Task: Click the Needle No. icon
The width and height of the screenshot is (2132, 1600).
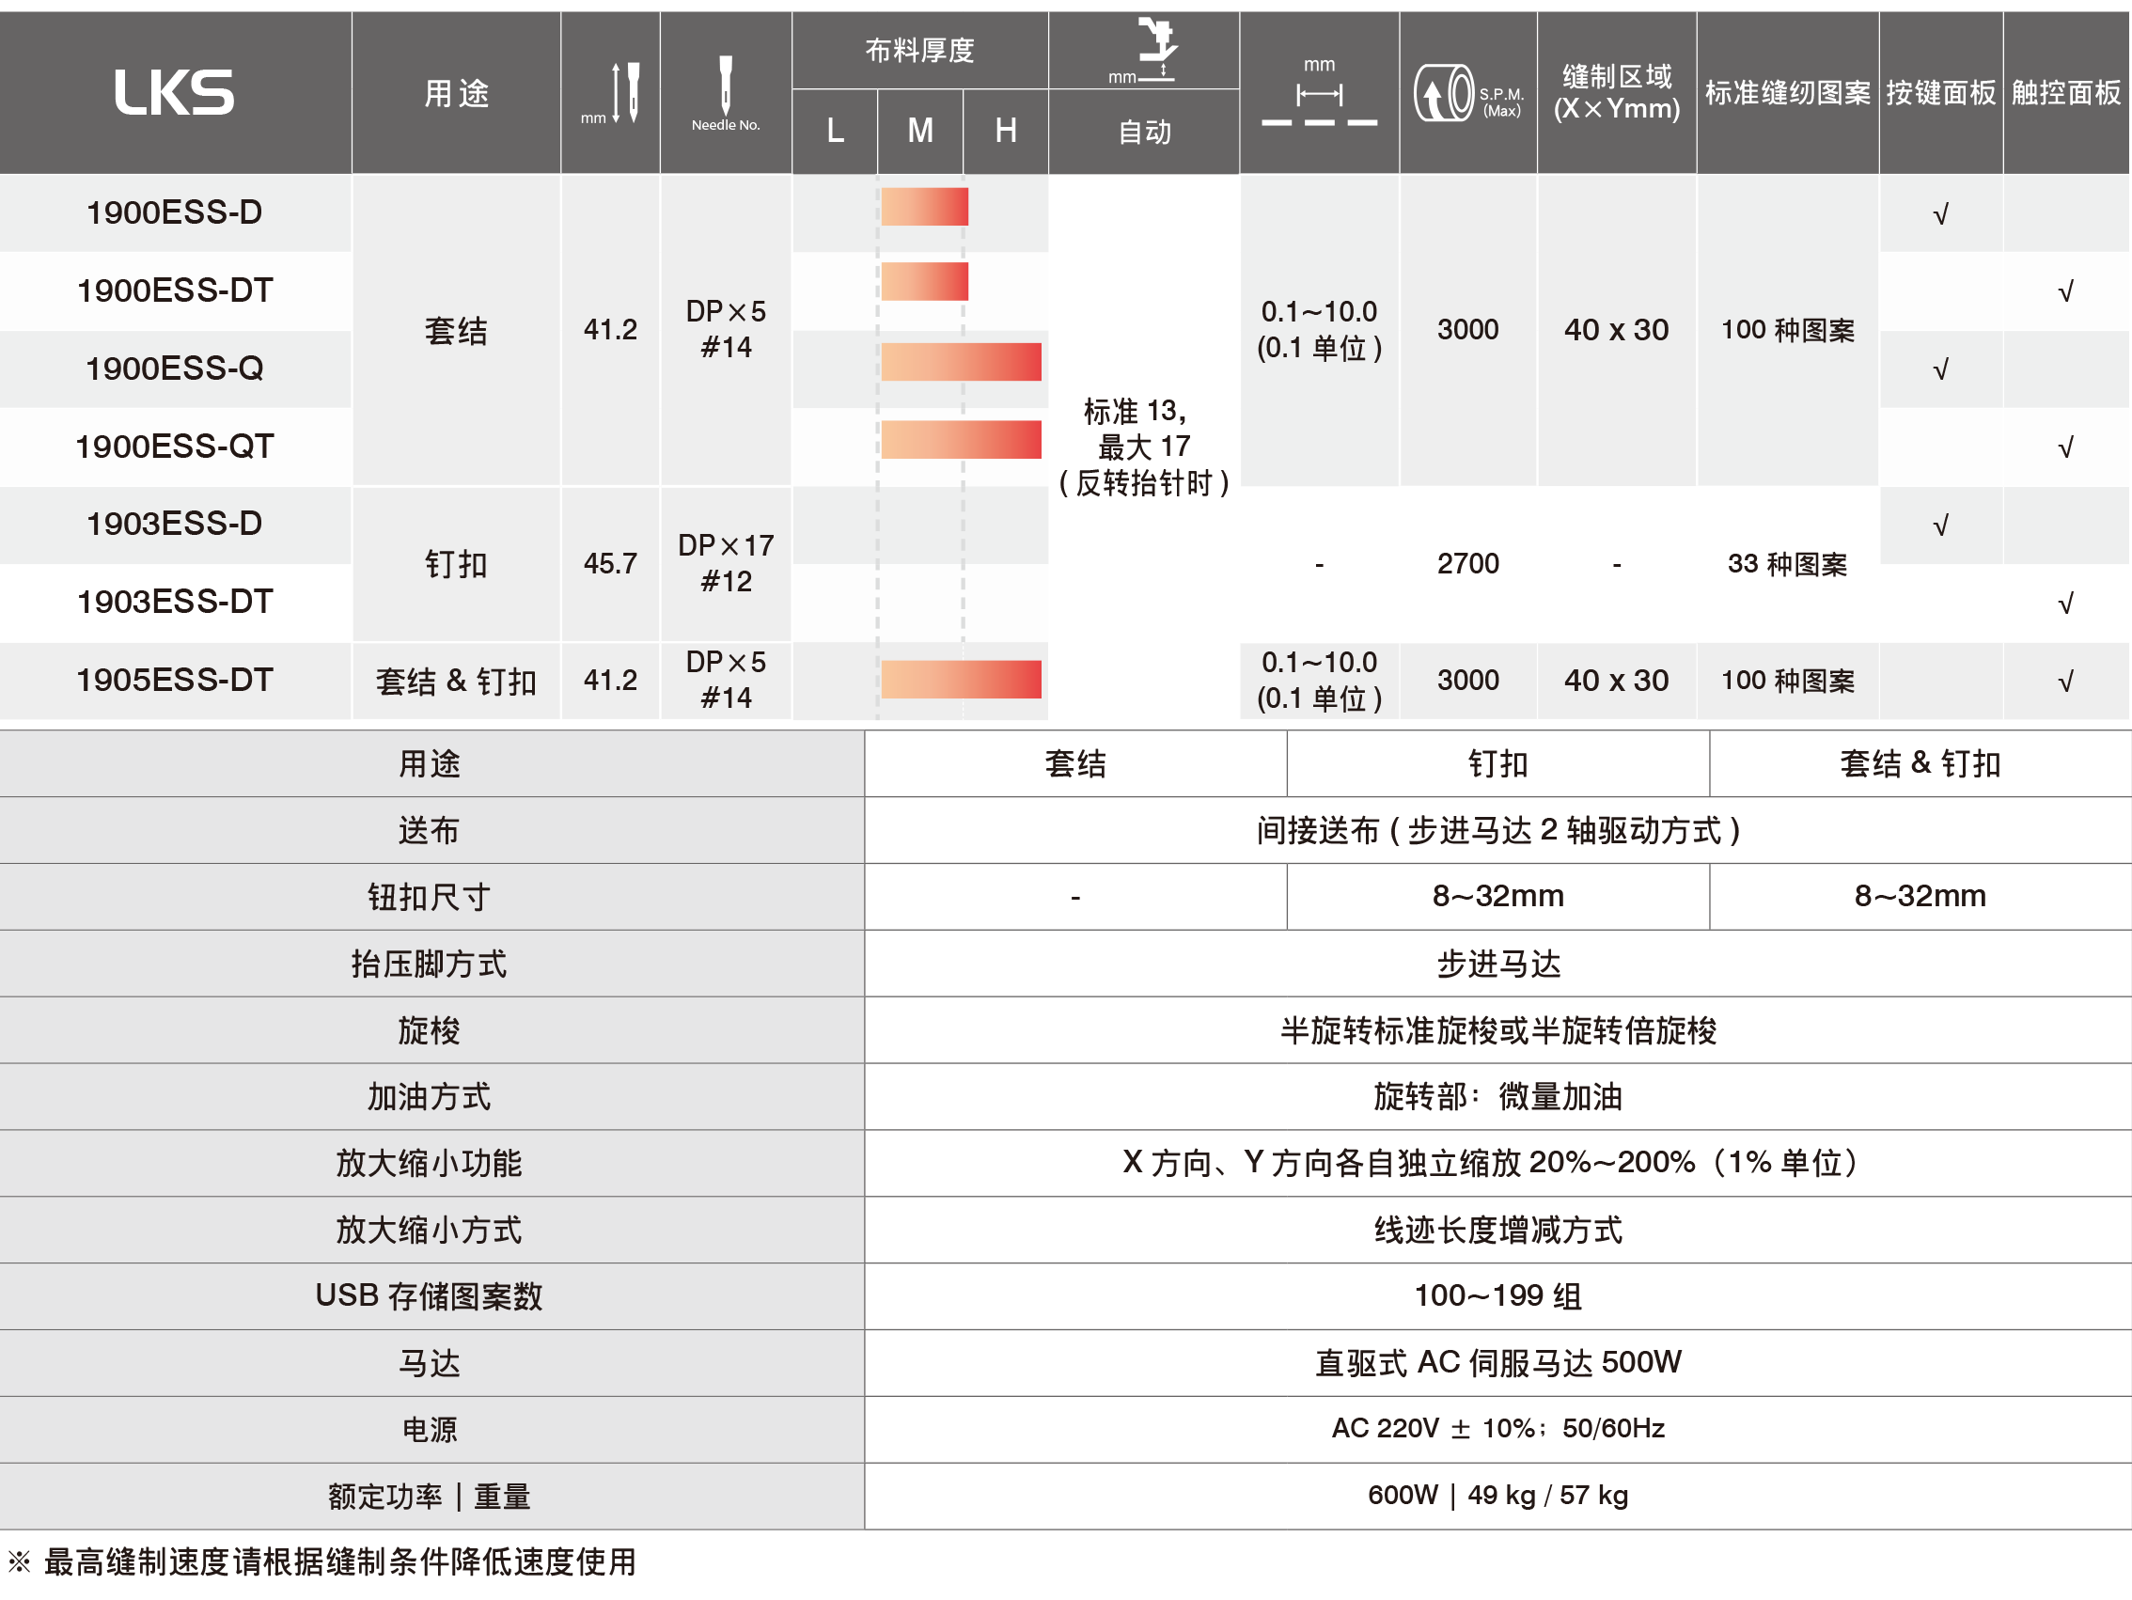Action: coord(726,93)
